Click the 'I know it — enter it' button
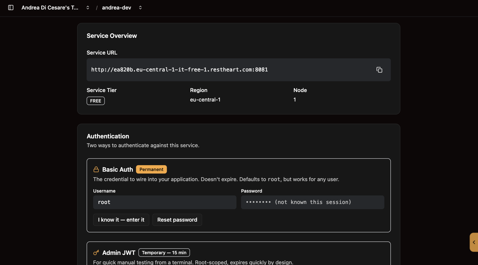The width and height of the screenshot is (478, 265). [121, 220]
